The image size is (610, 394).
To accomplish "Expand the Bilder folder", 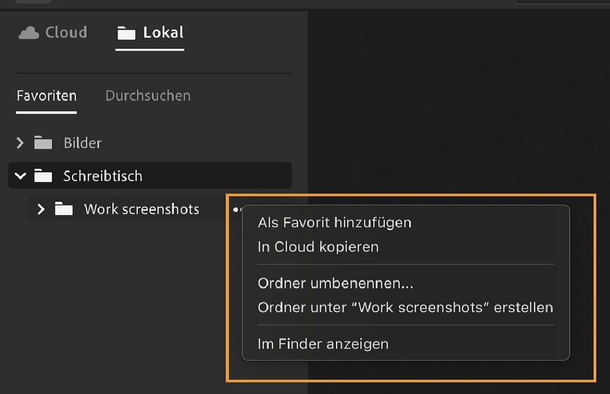I will click(20, 142).
